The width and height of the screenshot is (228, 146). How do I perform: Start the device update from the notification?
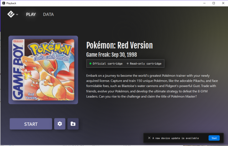pyautogui.click(x=214, y=138)
